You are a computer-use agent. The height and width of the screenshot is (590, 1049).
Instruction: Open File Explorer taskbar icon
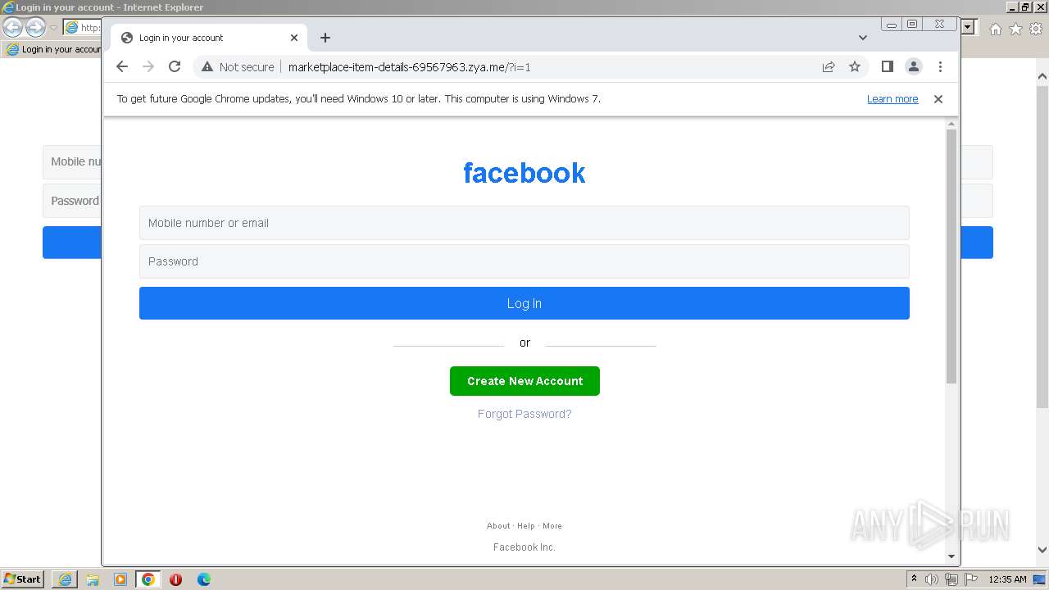point(93,579)
